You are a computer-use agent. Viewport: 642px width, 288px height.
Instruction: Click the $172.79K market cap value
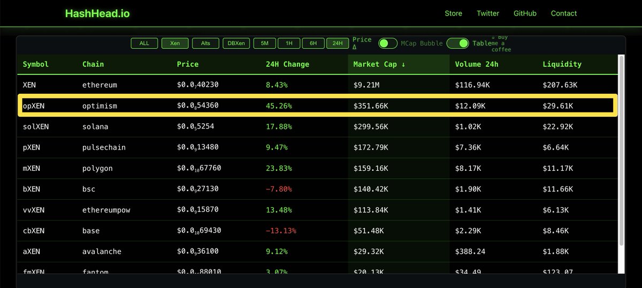tap(371, 147)
